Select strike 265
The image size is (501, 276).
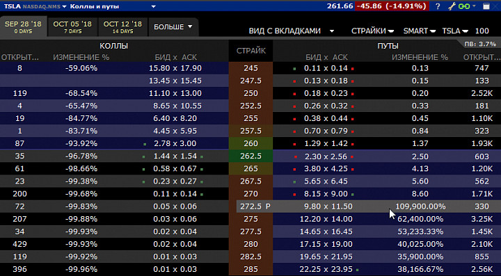250,168
